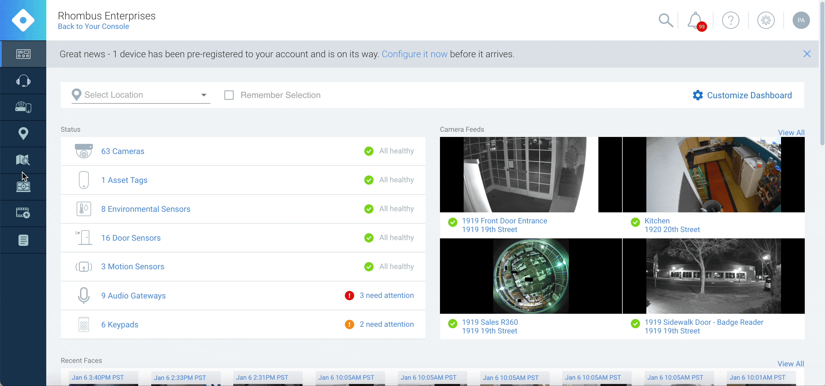Screen dimensions: 825x386
Task: Click the Customize Dashboard button
Action: 742,95
